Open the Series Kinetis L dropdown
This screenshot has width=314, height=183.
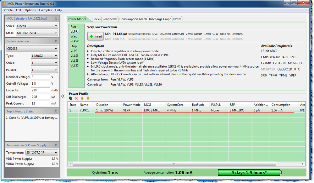(37, 26)
